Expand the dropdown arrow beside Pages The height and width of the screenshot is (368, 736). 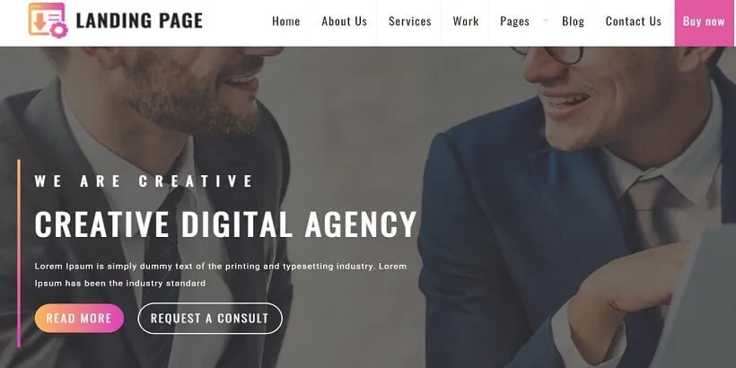point(546,20)
